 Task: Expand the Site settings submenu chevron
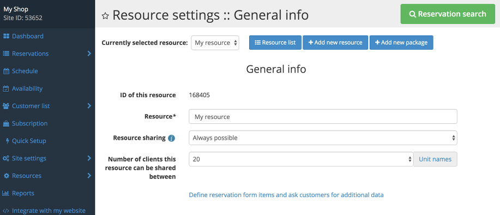tap(89, 158)
